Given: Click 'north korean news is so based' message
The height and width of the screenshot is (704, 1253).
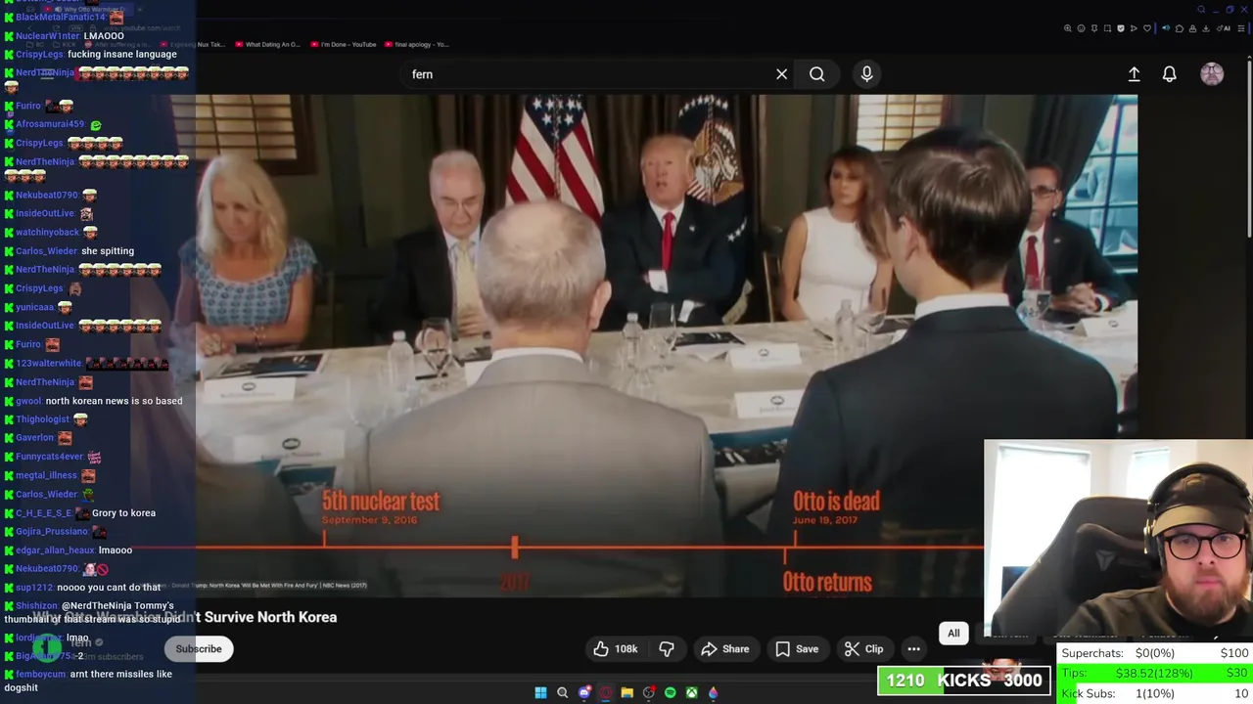Looking at the screenshot, I should pos(114,401).
